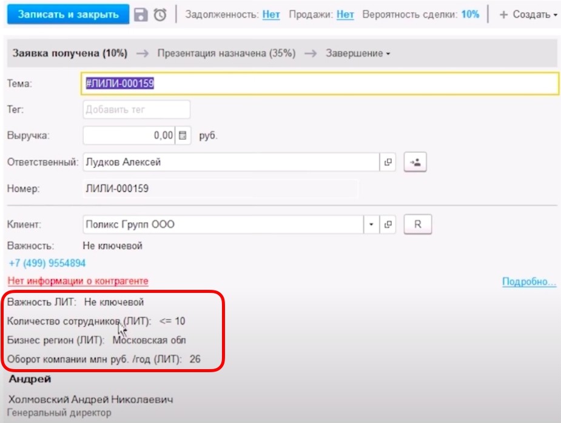The width and height of the screenshot is (561, 423).
Task: Expand the Завершение stage dropdown
Action: (x=358, y=53)
